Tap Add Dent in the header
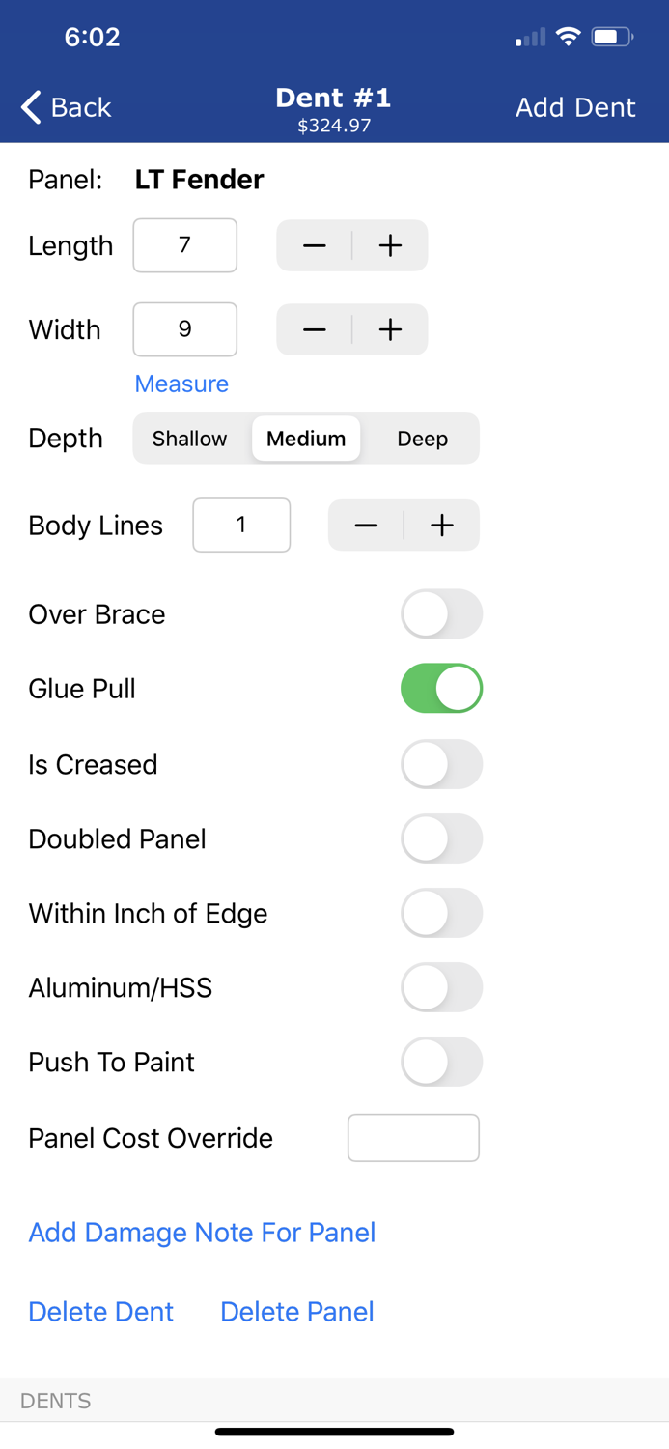This screenshot has height=1449, width=669. click(x=575, y=107)
